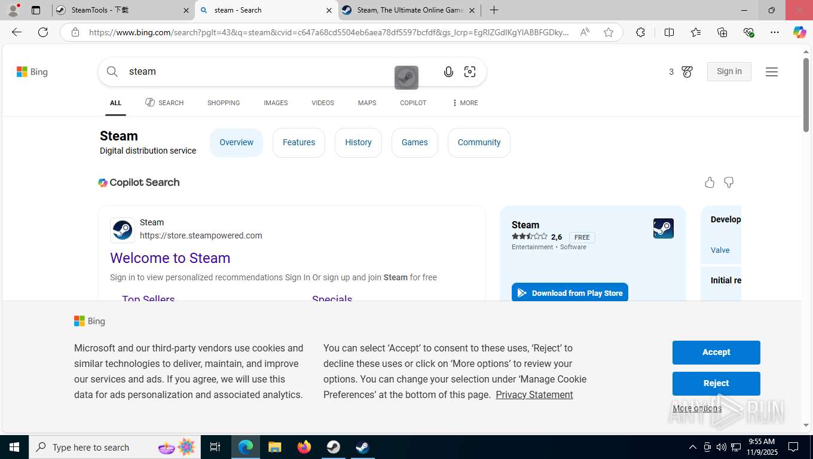
Task: View site information lock icon
Action: point(75,32)
